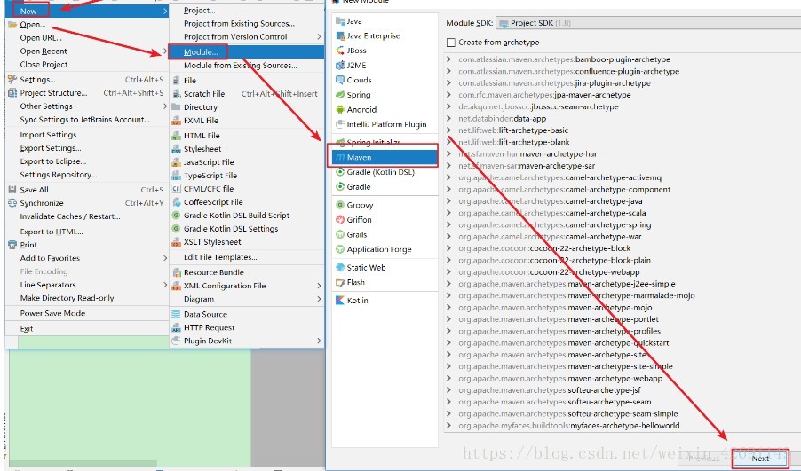Choose Edit File Templates... entry
This screenshot has height=471, width=801.
click(x=246, y=257)
